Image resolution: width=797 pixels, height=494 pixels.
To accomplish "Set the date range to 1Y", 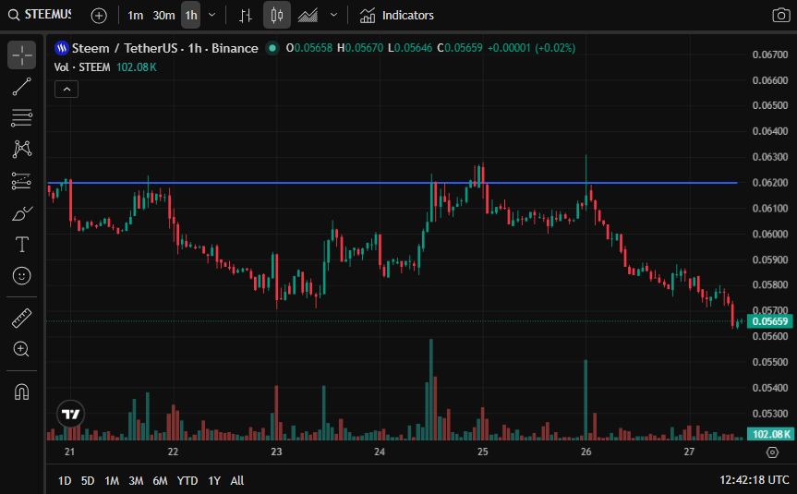I will pos(214,480).
